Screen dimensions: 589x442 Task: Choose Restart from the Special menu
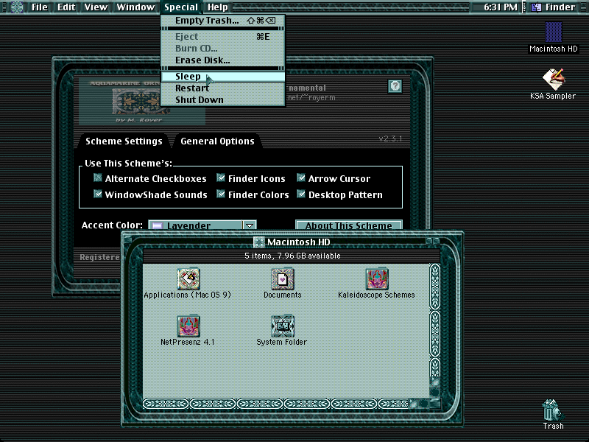(x=223, y=88)
